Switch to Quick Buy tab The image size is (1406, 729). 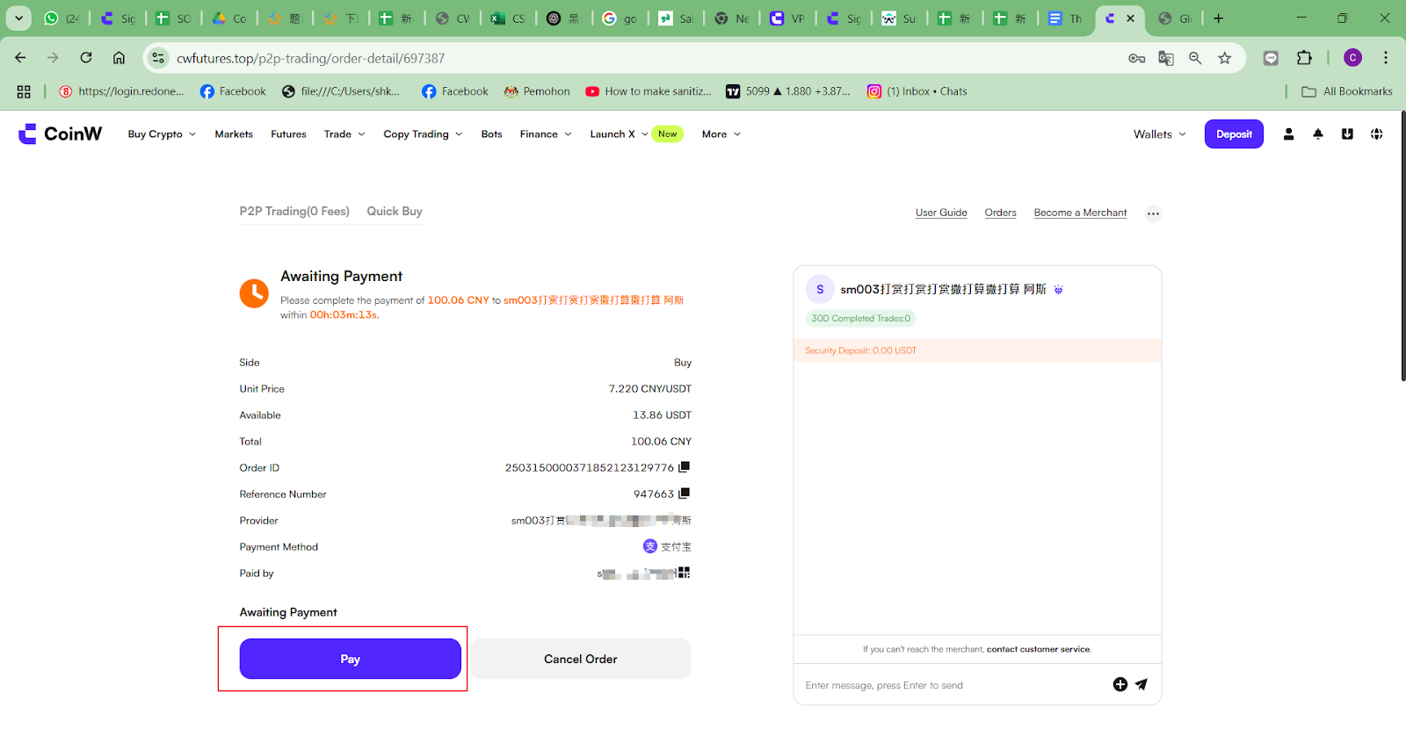395,212
